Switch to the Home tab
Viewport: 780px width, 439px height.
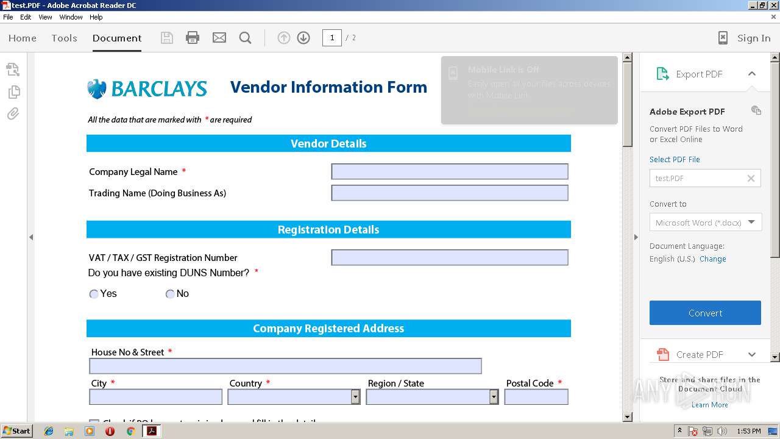click(x=23, y=38)
